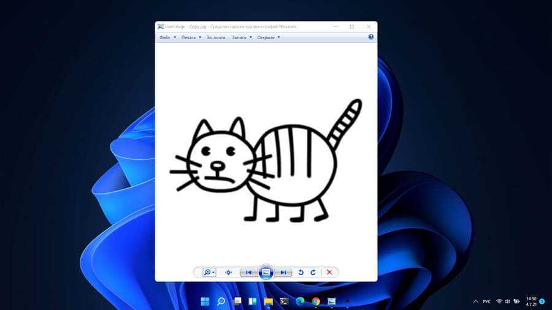The height and width of the screenshot is (310, 552).
Task: Rotate the image counterclockwise
Action: tap(301, 272)
